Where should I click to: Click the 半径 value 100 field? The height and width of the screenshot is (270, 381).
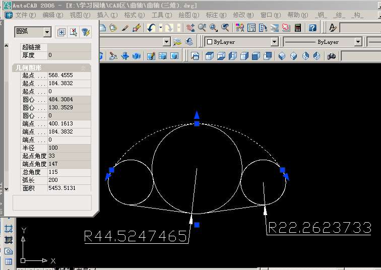[69, 148]
